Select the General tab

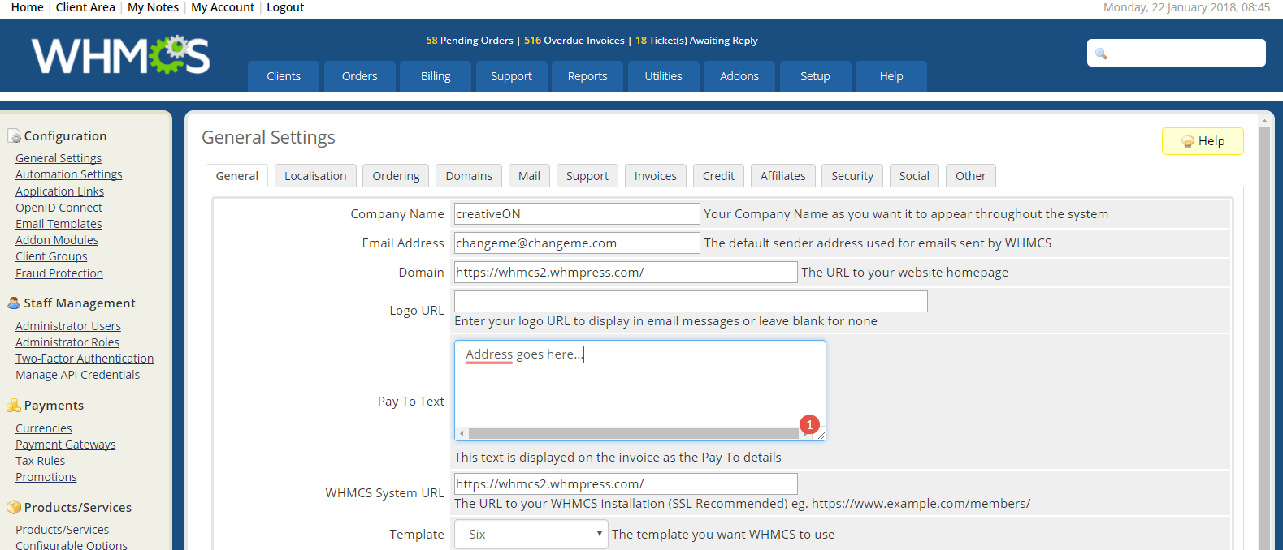click(x=237, y=176)
